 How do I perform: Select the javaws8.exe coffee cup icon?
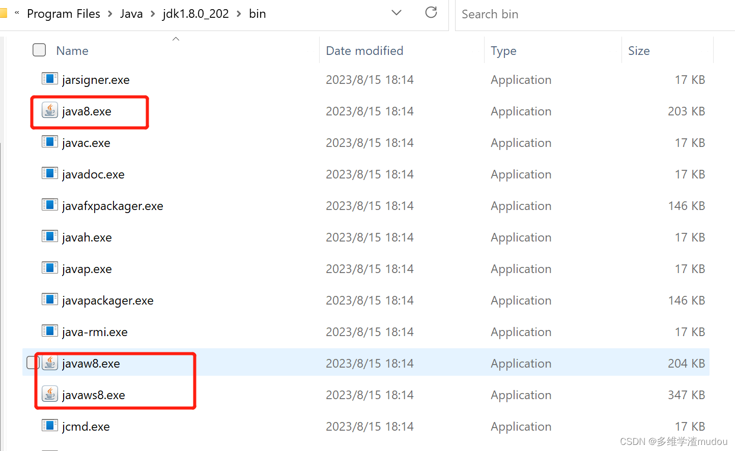(49, 394)
